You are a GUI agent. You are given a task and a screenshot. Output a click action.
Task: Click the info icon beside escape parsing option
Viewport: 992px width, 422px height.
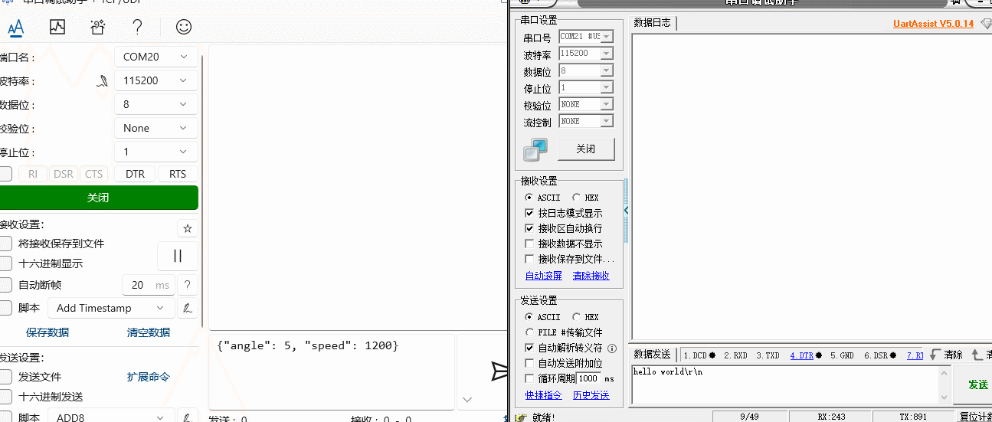(612, 348)
